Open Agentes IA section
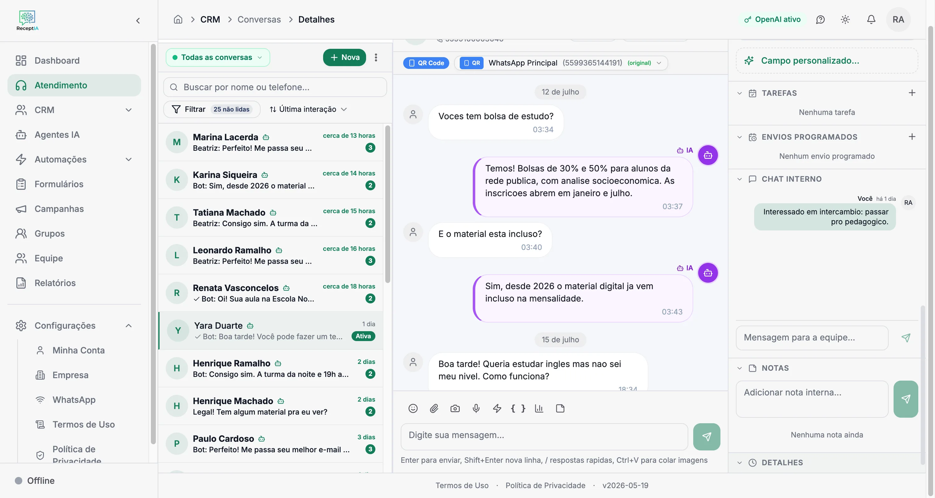Screen dimensions: 935x498 (74, 135)
